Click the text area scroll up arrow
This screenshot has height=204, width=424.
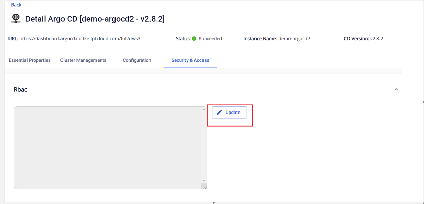point(204,110)
